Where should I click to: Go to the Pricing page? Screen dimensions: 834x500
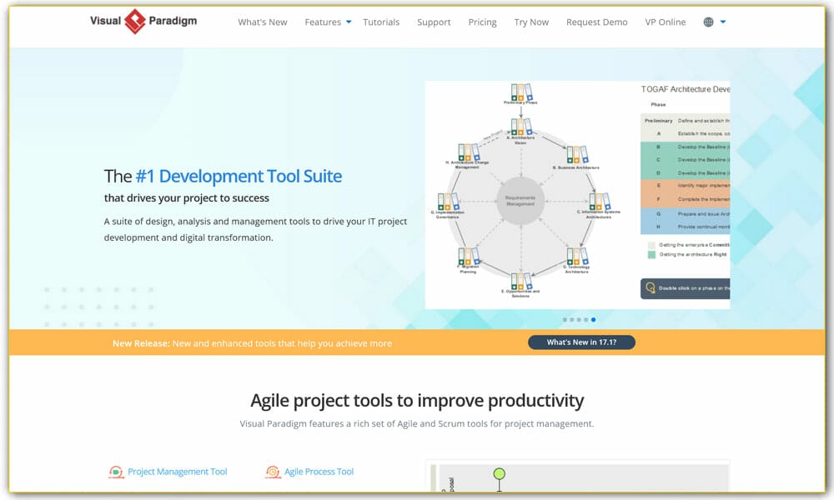tap(482, 22)
